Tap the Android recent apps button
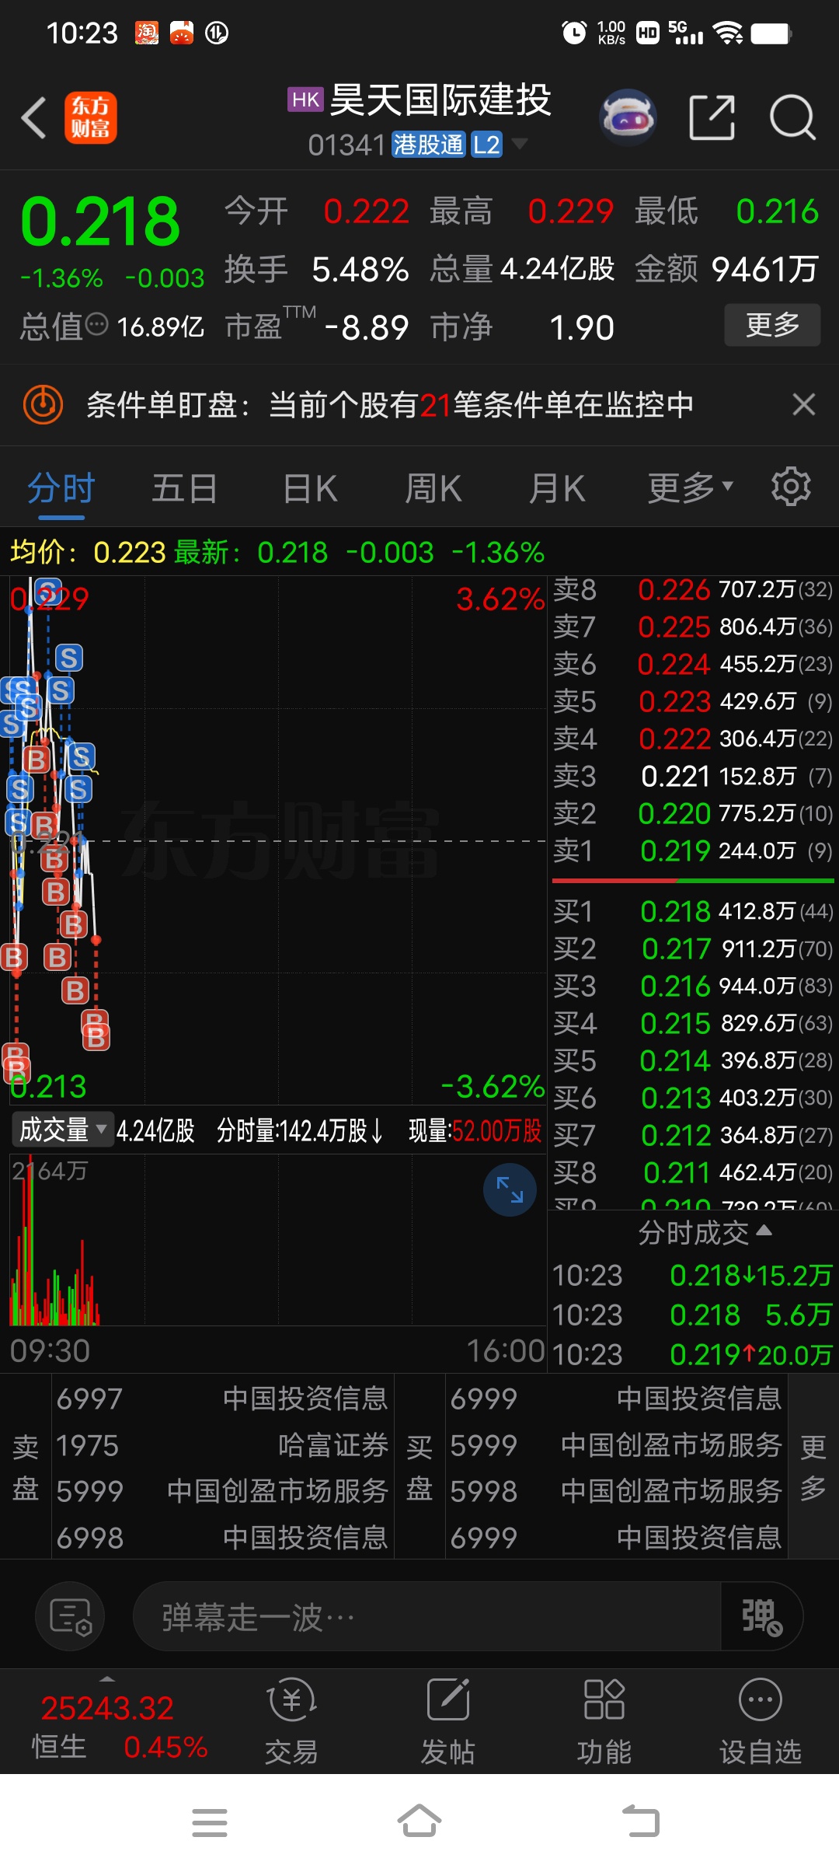The width and height of the screenshot is (839, 1872). (210, 1822)
